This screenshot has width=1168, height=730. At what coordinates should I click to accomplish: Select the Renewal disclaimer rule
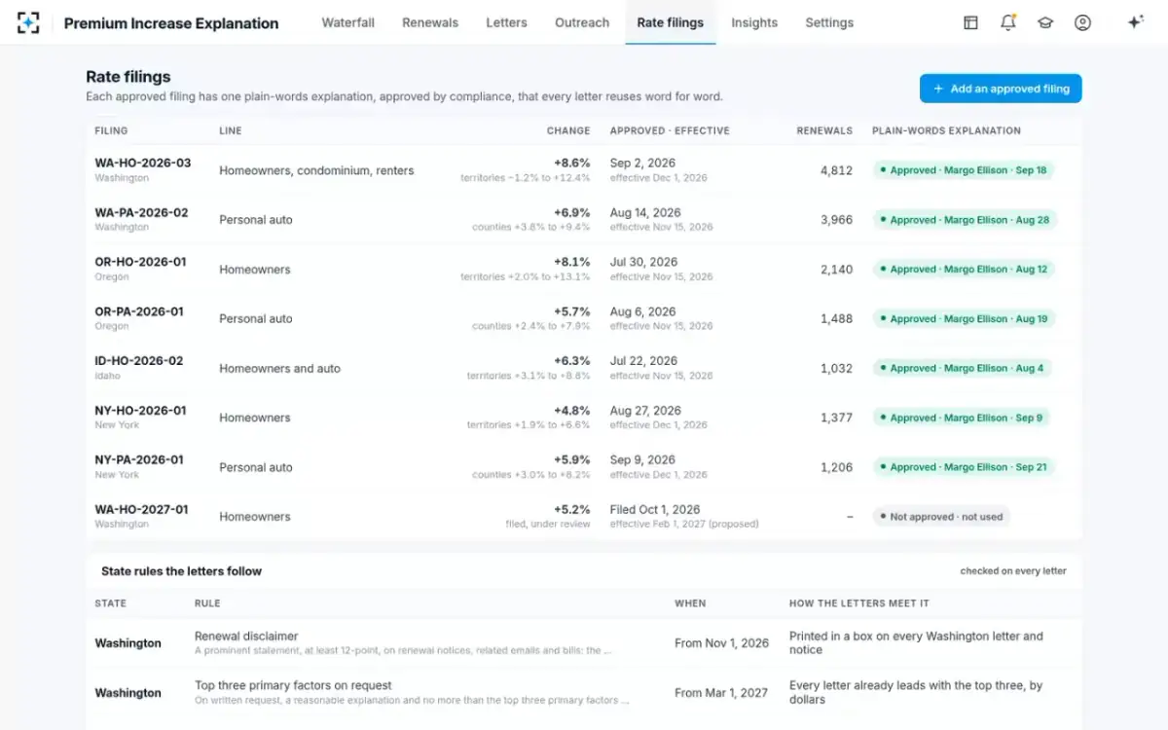click(246, 636)
